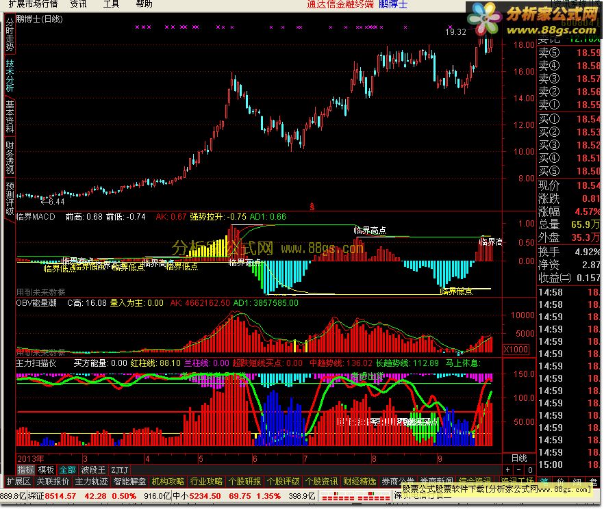Click the 15:00 tick row

coord(569,465)
